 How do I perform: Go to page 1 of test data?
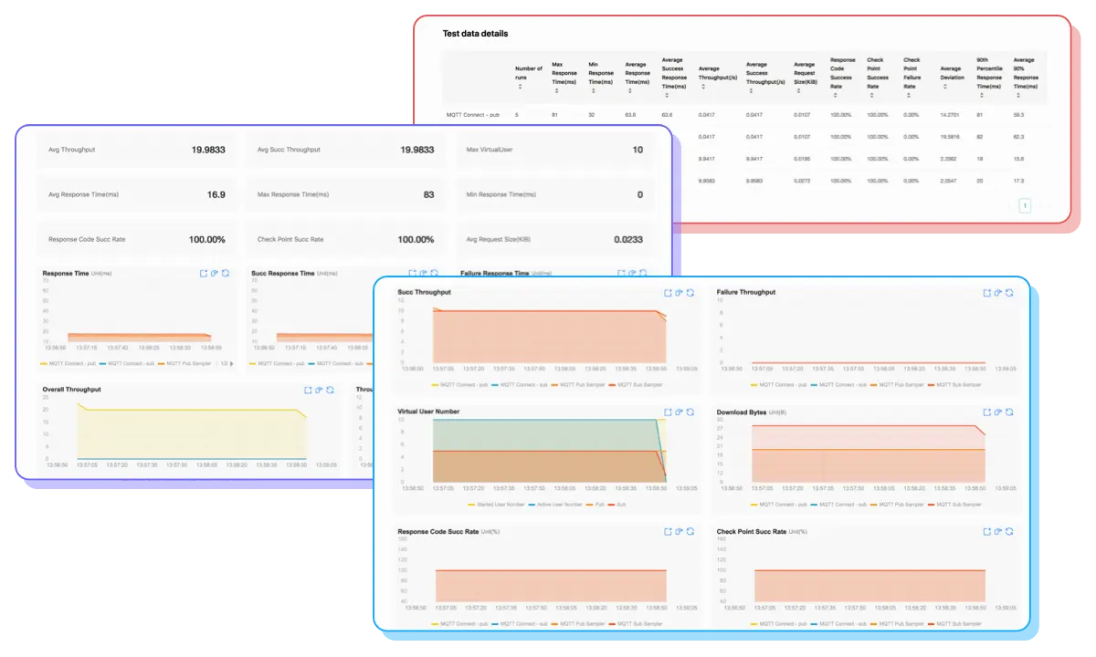pos(1025,206)
